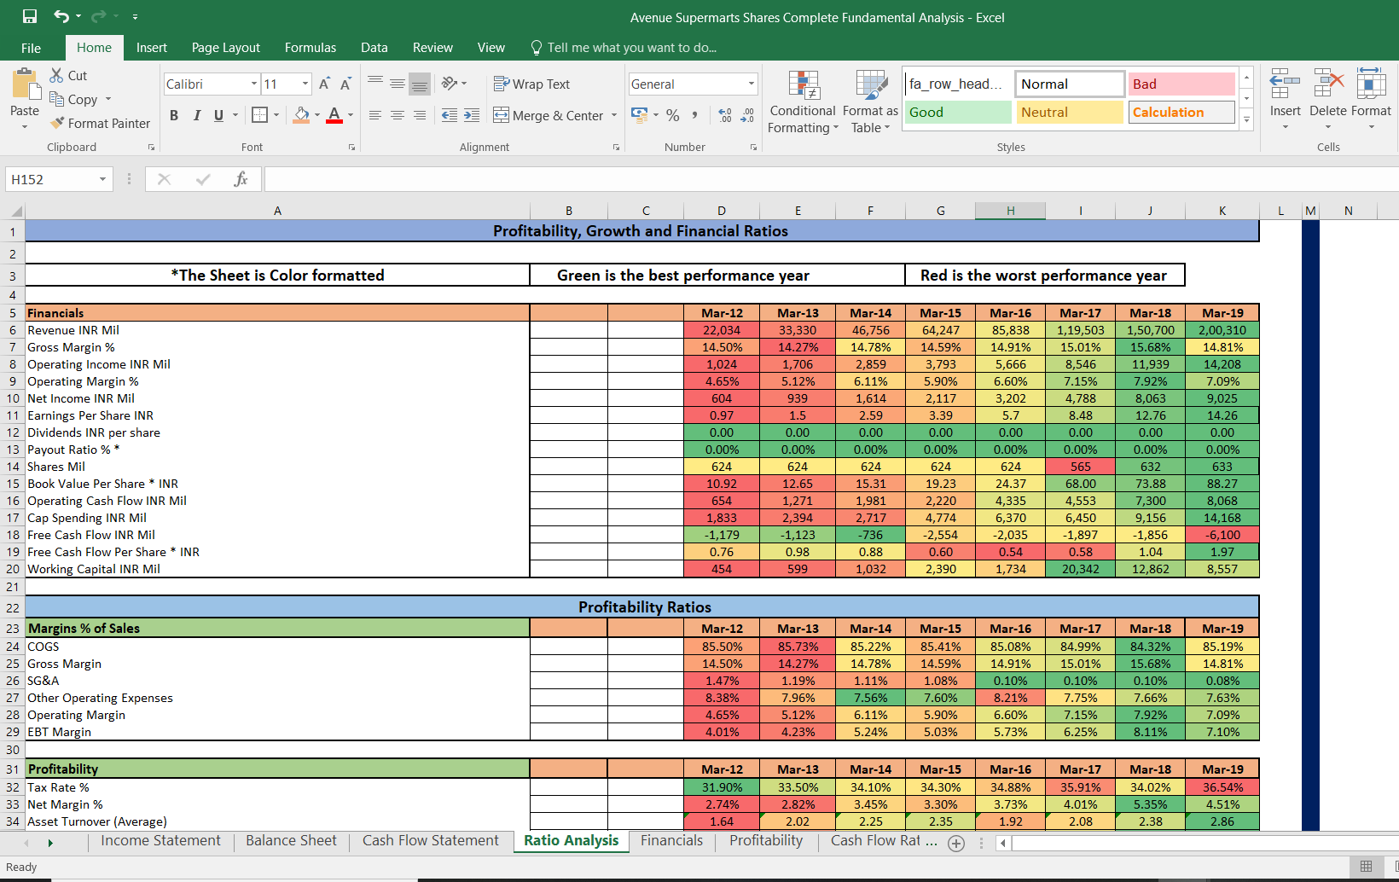Apply the Bad cell style
1399x882 pixels.
coord(1181,84)
